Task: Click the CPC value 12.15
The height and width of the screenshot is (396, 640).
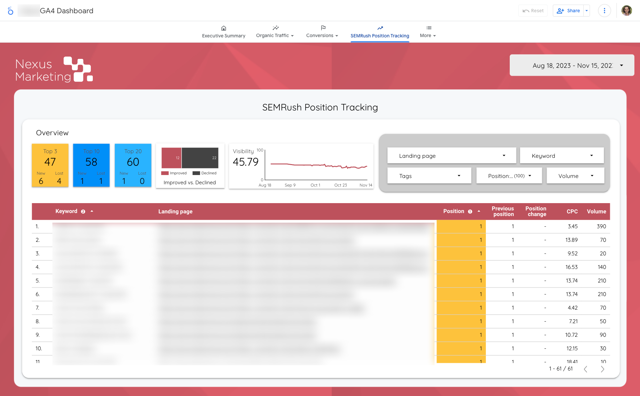Action: 572,348
